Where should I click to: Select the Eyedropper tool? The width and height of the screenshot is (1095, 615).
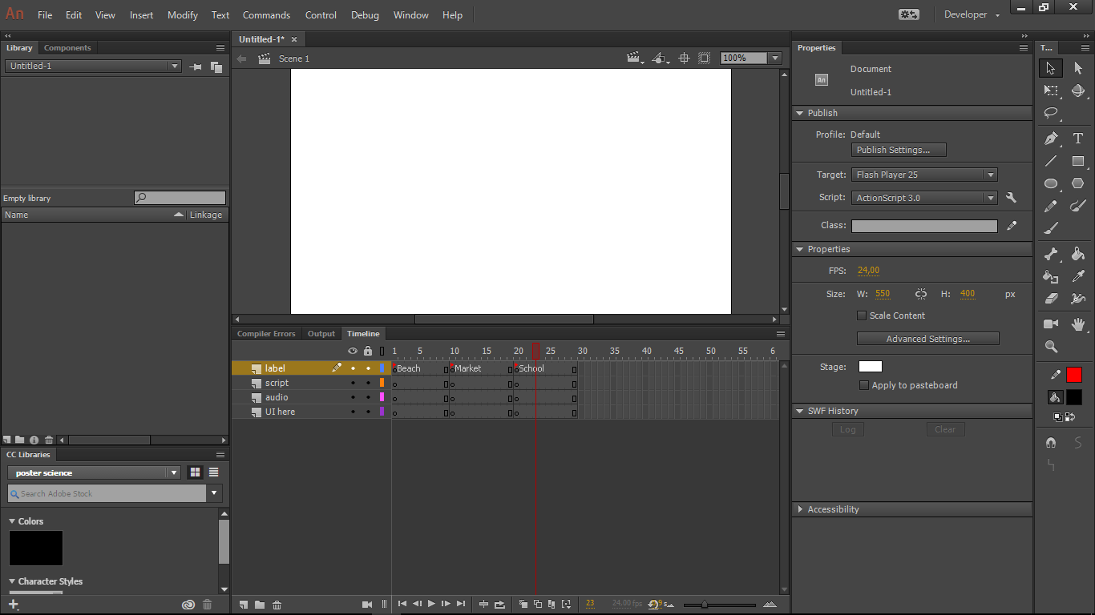pos(1078,277)
